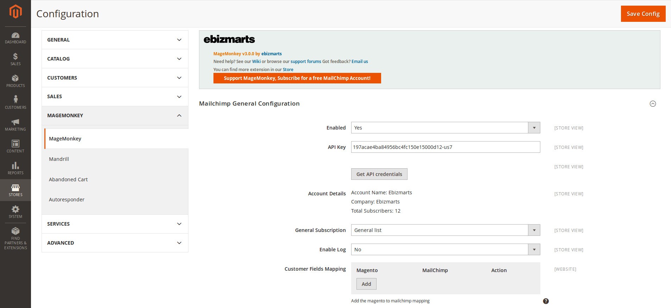The width and height of the screenshot is (671, 308).
Task: Click the ebizmarts author link
Action: [271, 54]
